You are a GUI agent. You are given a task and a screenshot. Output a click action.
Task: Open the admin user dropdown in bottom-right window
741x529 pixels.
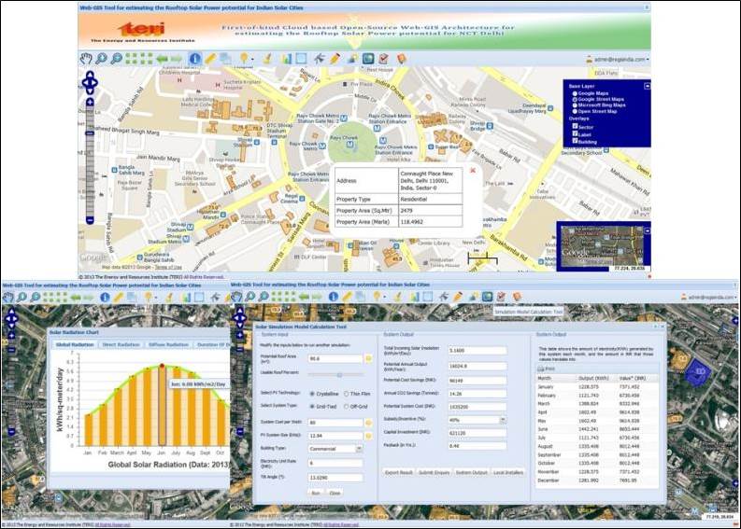(x=708, y=298)
